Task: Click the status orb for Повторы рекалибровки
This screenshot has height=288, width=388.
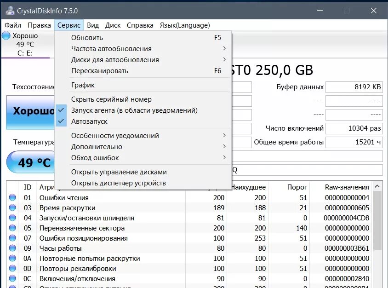Action: click(12, 269)
